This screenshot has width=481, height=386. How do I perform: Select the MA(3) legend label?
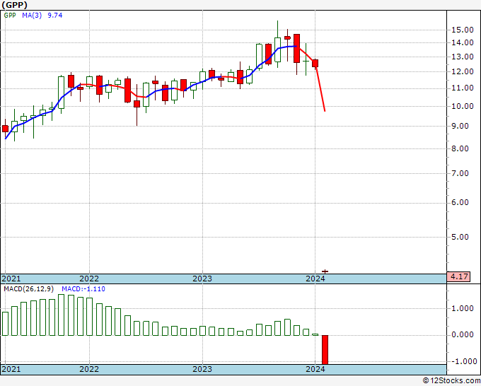pyautogui.click(x=32, y=16)
